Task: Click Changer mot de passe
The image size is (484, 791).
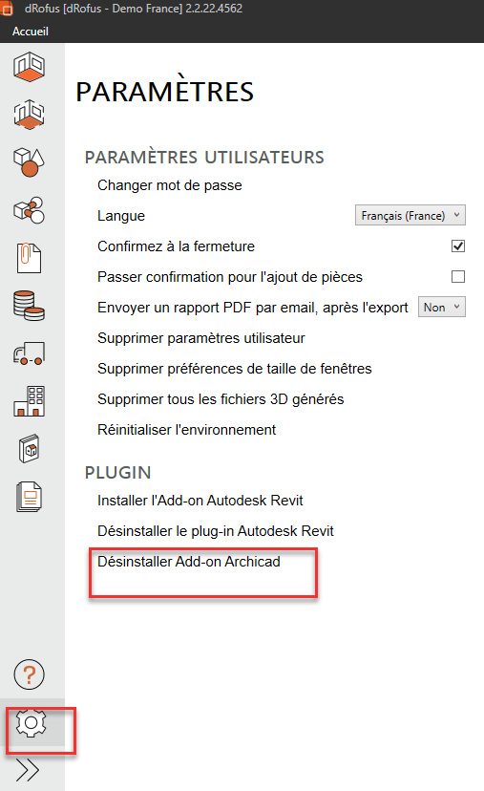Action: point(169,185)
